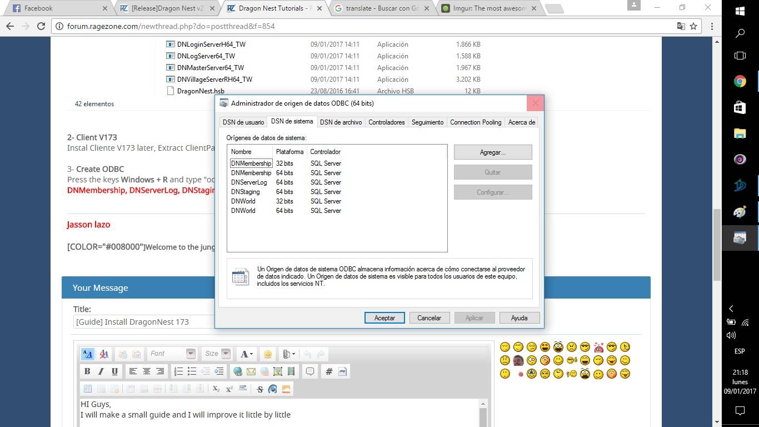Viewport: 759px width, 427px height.
Task: Open smilies picker in toolbar
Action: (268, 354)
